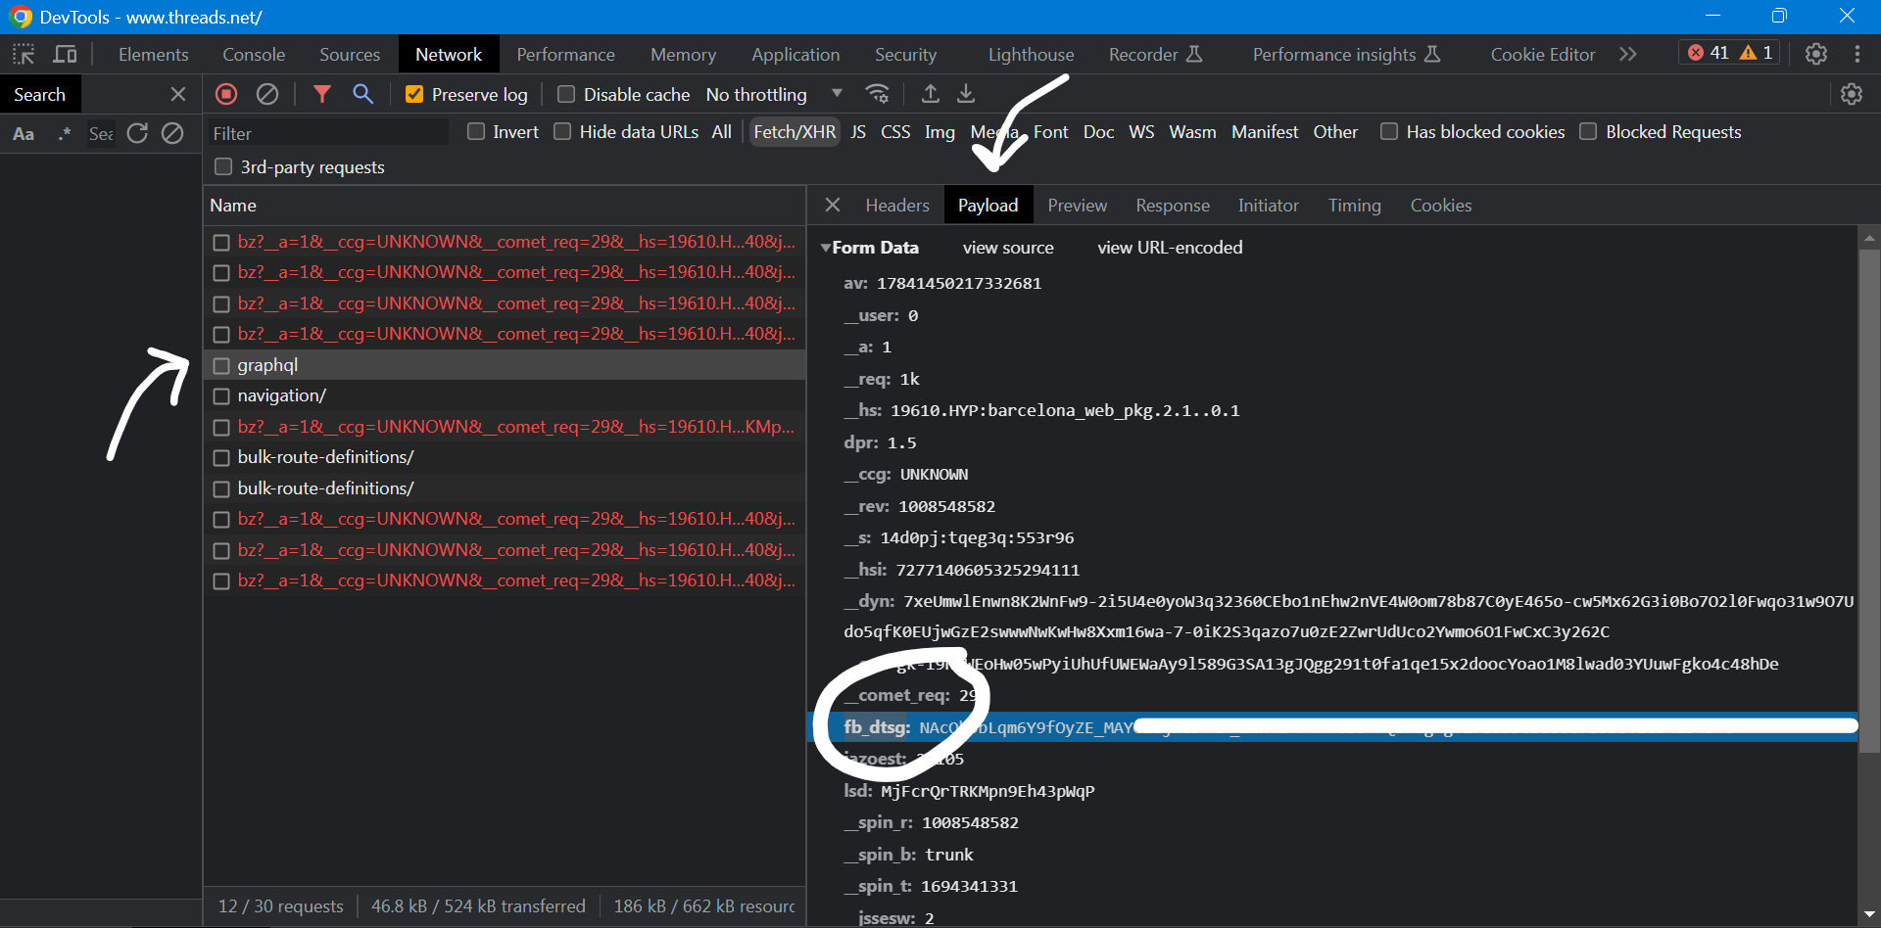Toggle Match Case Aa in search

[x=24, y=134]
